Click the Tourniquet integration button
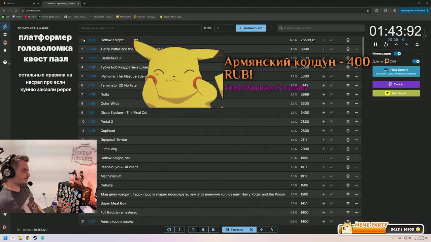This screenshot has width=431, height=242. click(x=396, y=93)
